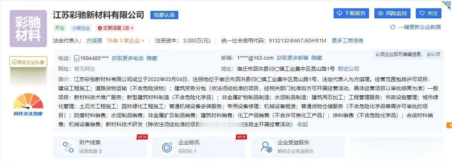Click the 企业标讯 target icon
Image resolution: width=452 pixels, height=163 pixels.
pos(167,147)
